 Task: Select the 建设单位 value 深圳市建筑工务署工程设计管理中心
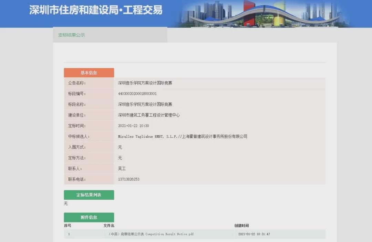tap(149, 115)
